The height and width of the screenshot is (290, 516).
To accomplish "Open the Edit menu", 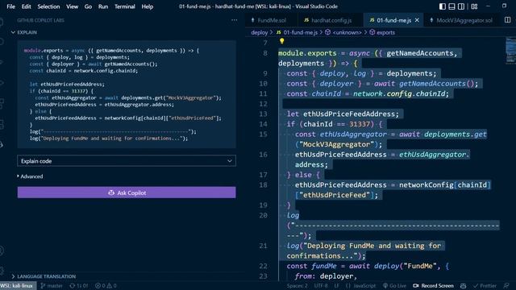I will coord(26,6).
